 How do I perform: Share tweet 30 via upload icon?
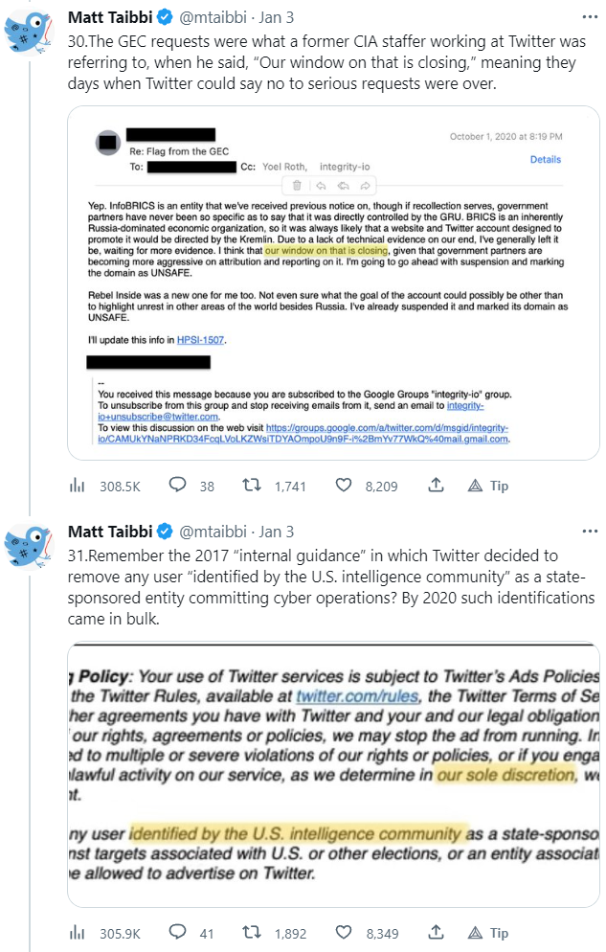436,486
